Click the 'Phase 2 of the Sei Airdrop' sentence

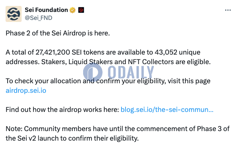[x=58, y=33]
